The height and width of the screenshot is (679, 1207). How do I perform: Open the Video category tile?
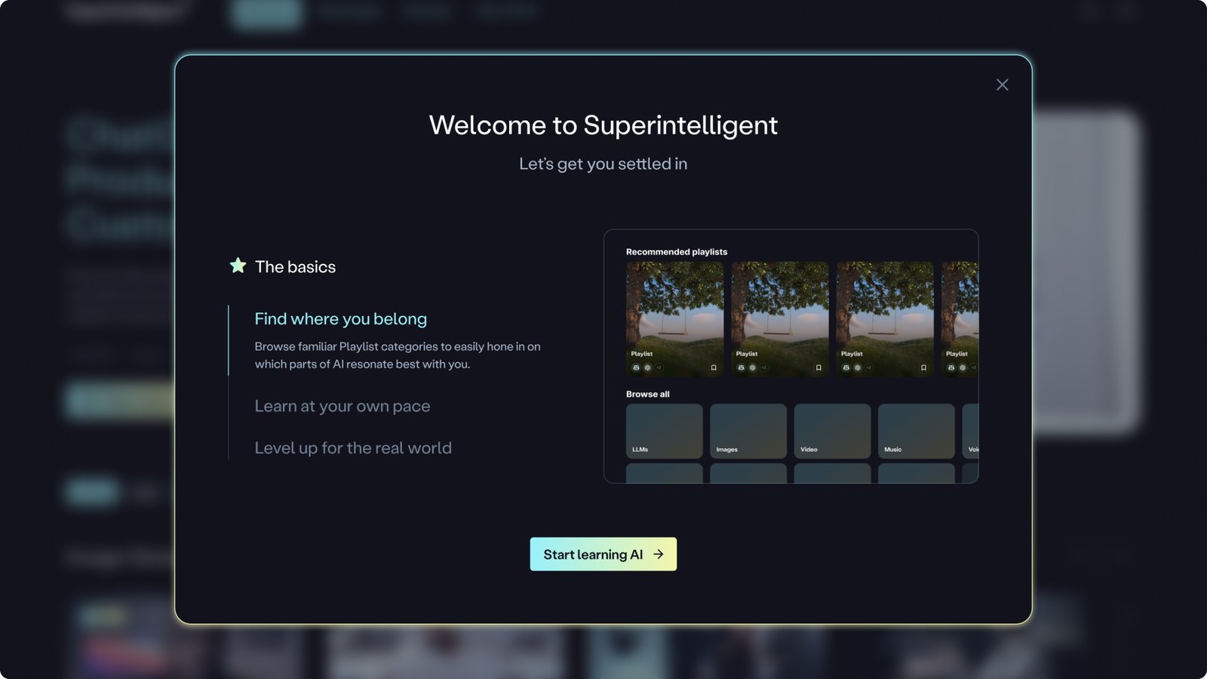832,431
